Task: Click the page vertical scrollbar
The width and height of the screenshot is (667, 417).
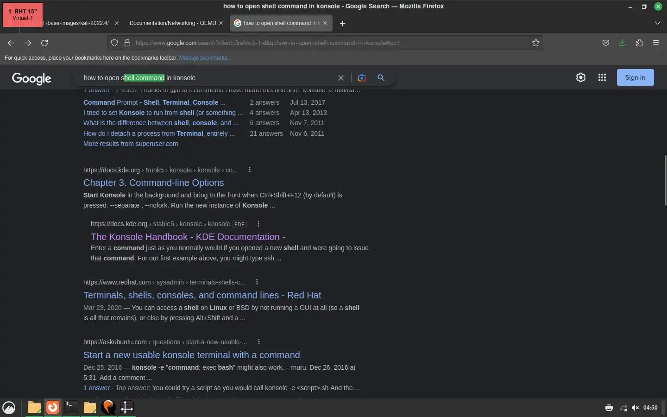Action: coord(665,181)
